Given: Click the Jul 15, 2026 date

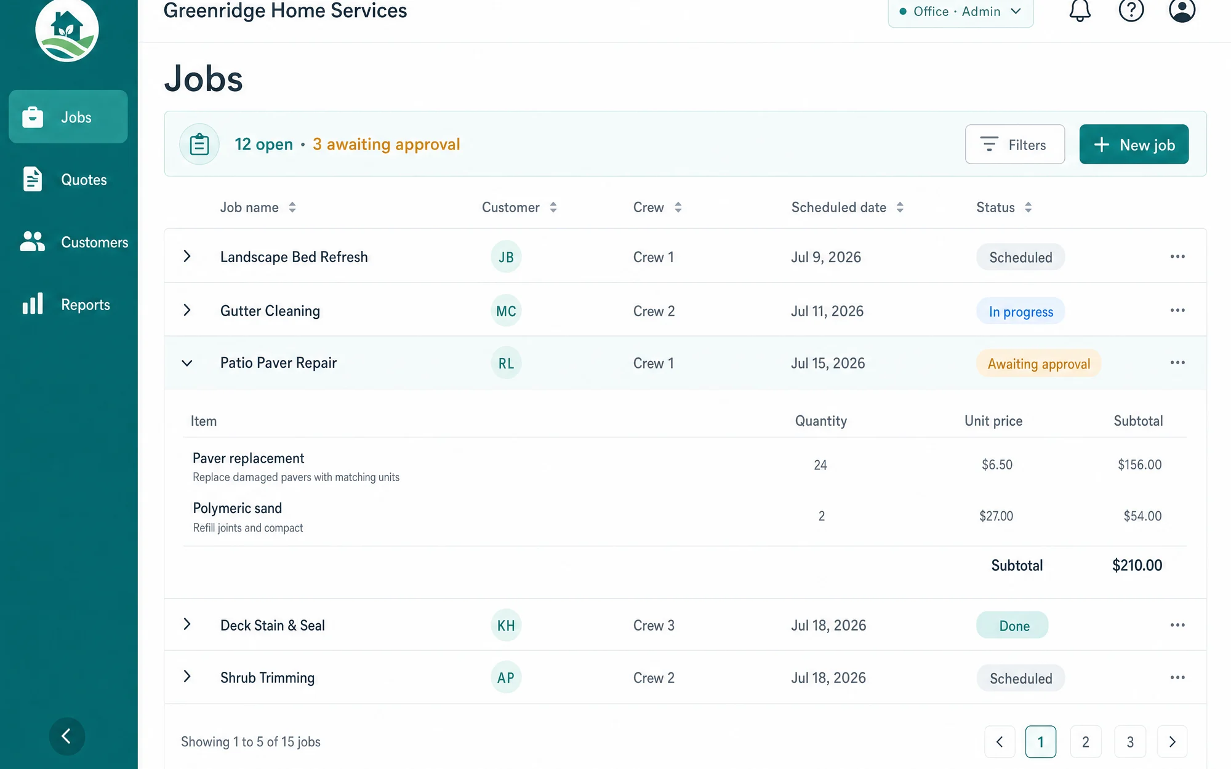Looking at the screenshot, I should click(827, 364).
